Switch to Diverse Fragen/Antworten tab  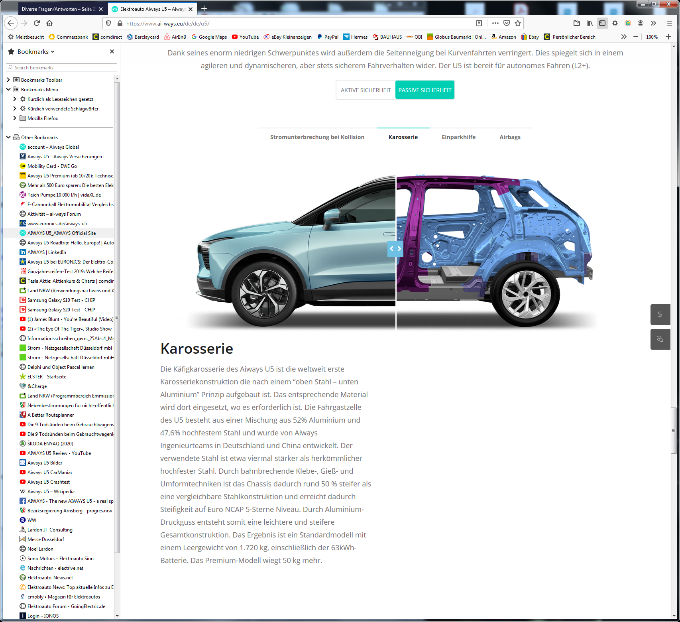pos(58,9)
